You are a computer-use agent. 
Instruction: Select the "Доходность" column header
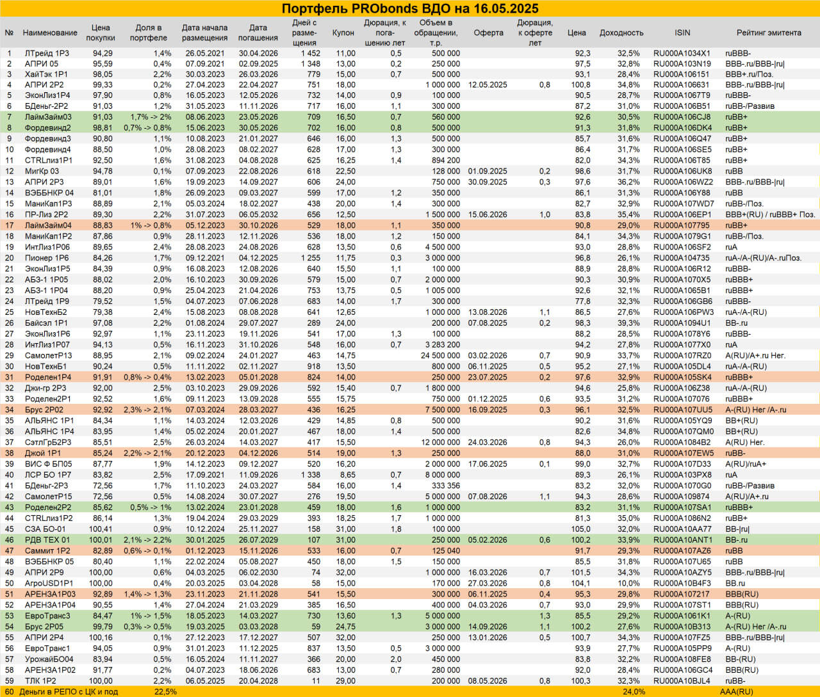click(621, 33)
